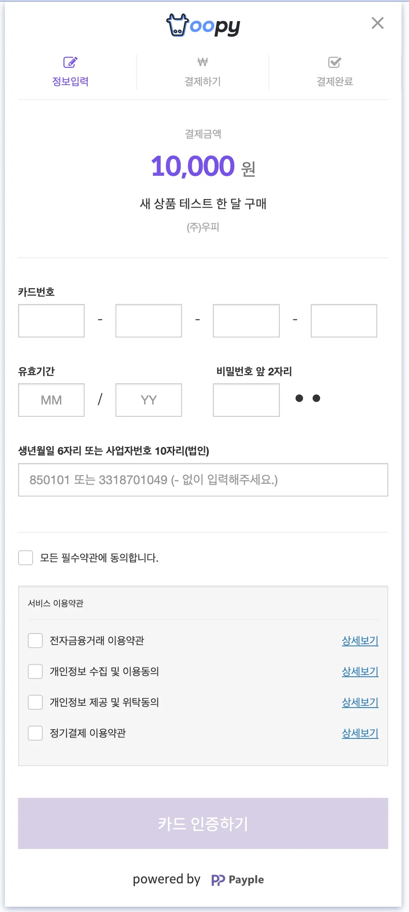Click the Payple logo in footer
The height and width of the screenshot is (912, 409).
[238, 880]
